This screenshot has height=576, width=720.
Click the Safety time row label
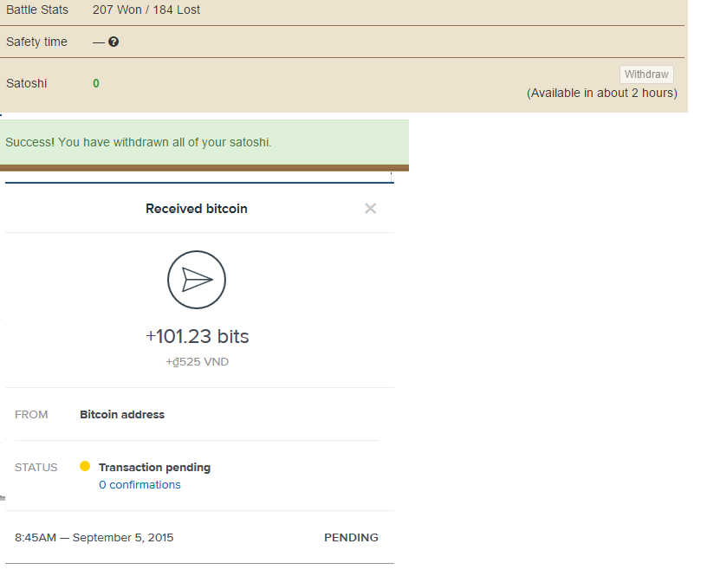36,42
